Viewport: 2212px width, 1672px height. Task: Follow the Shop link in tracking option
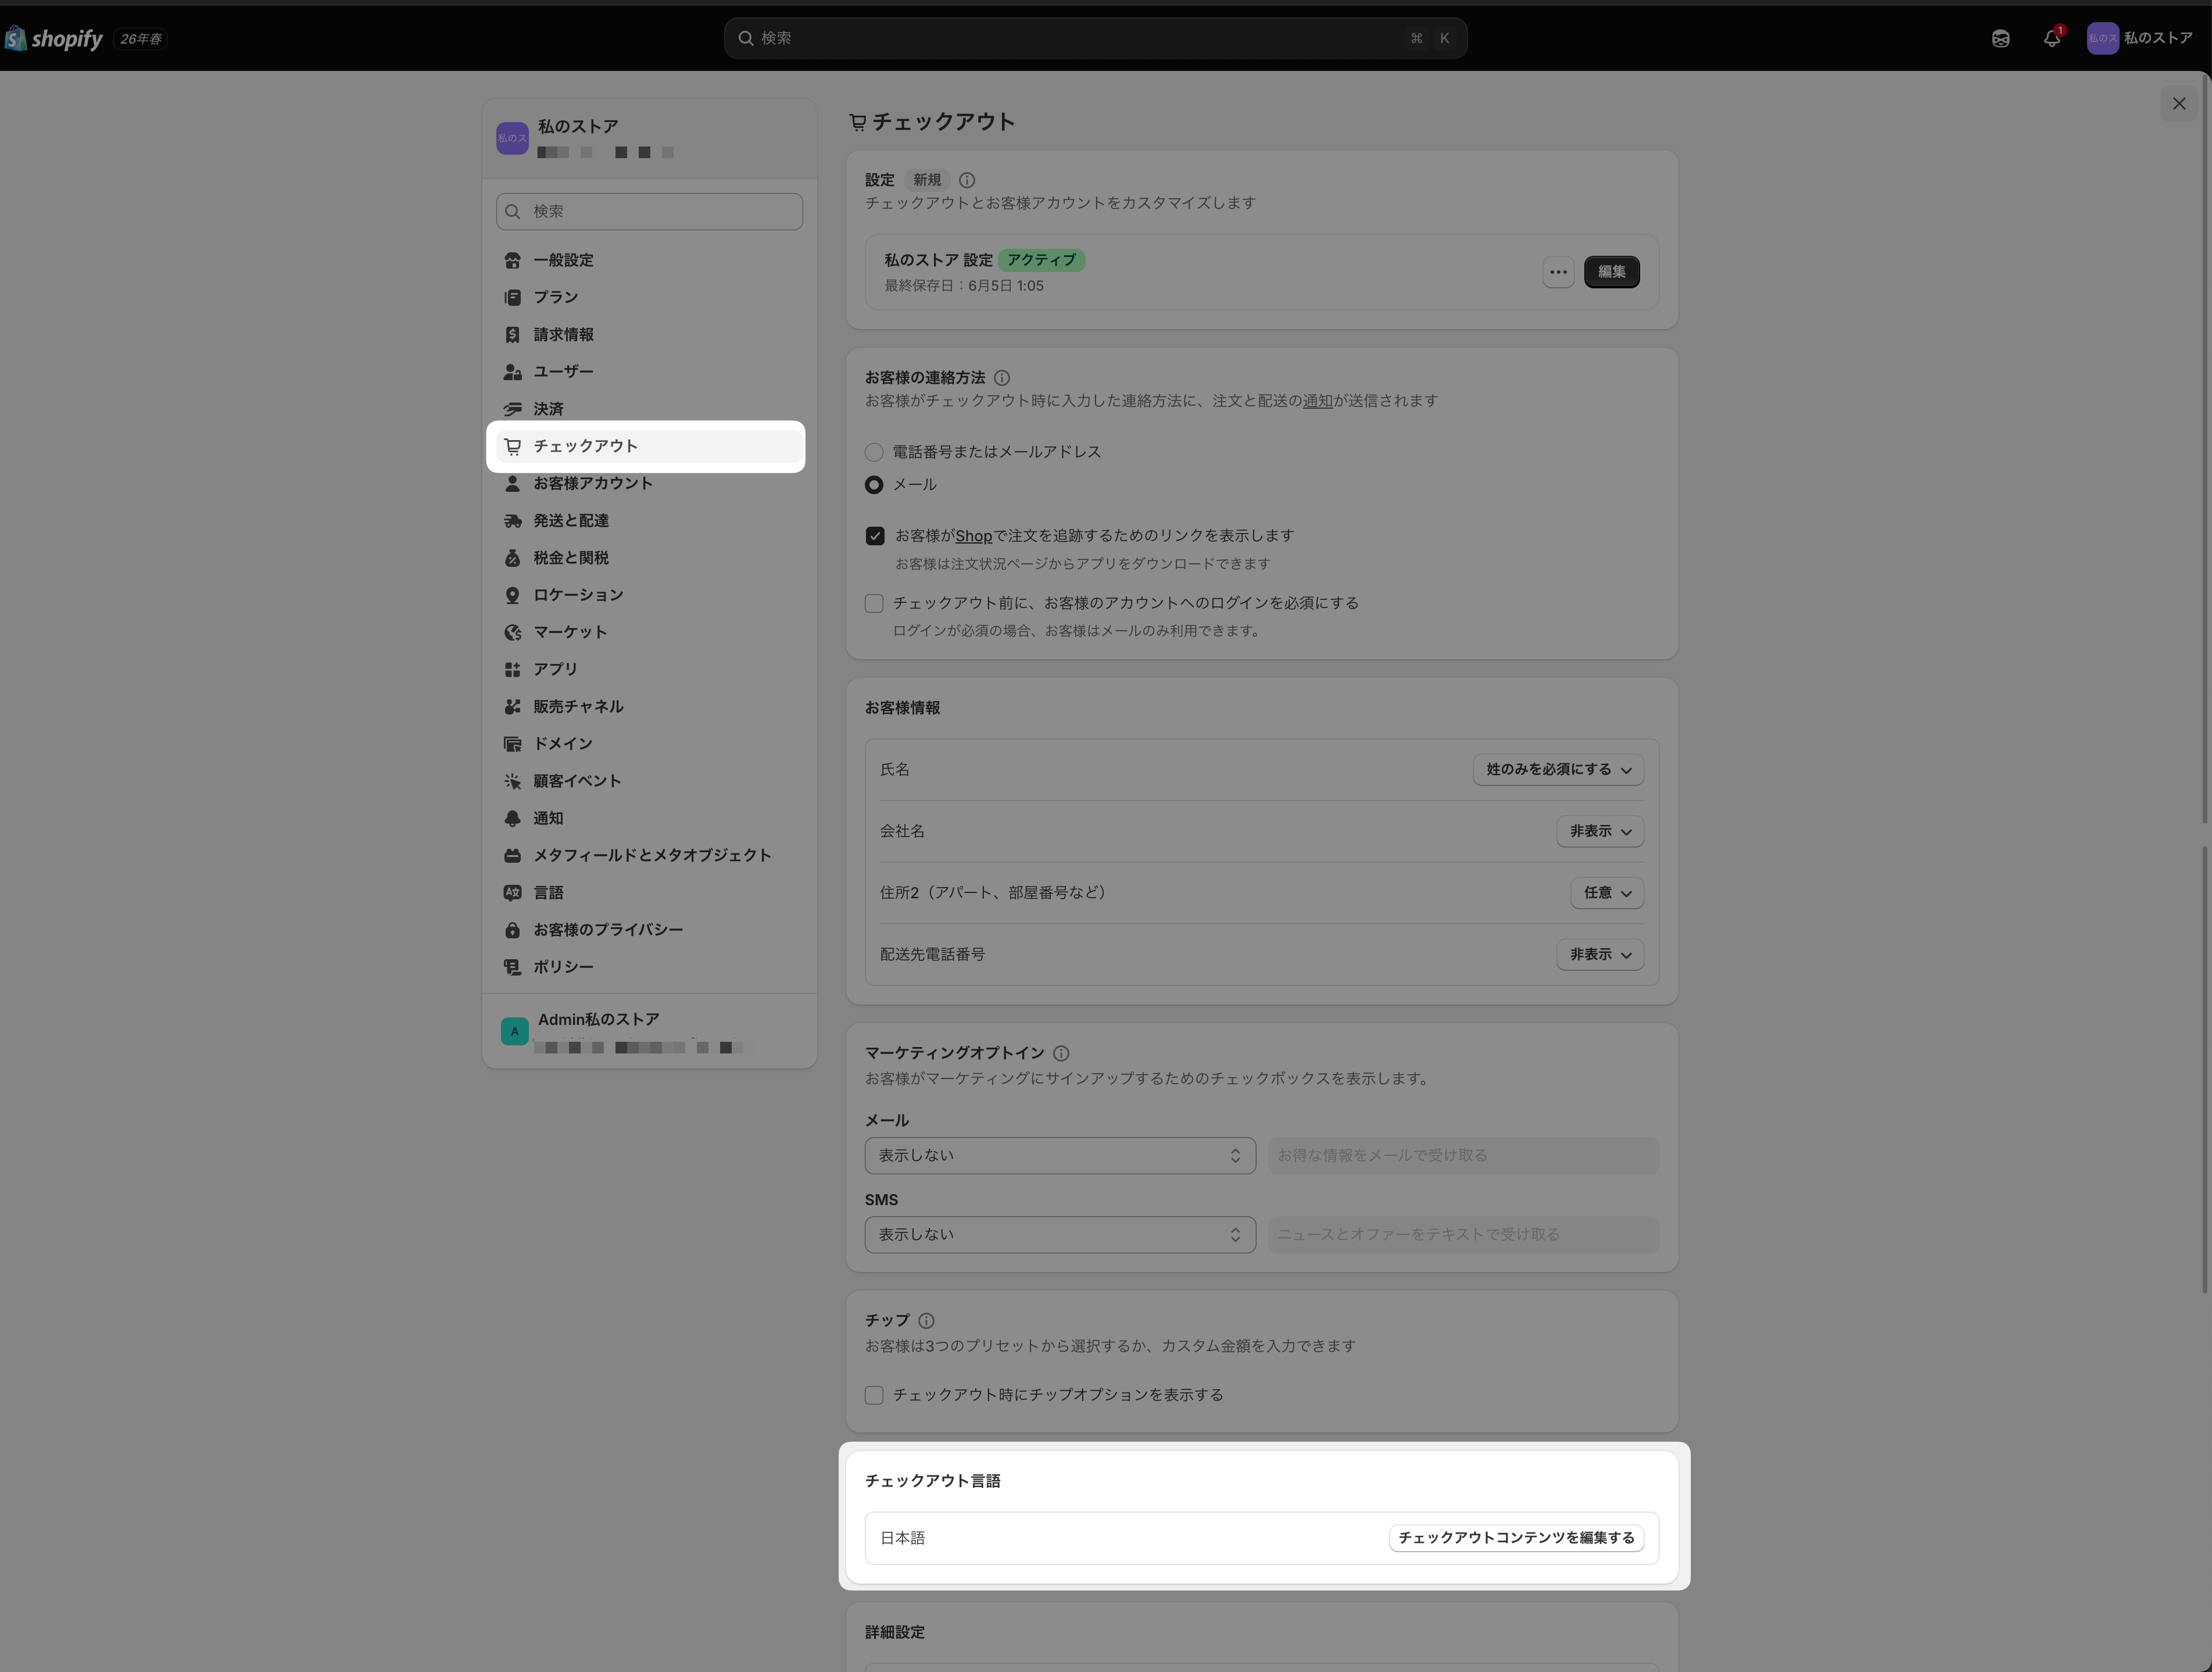pyautogui.click(x=973, y=535)
